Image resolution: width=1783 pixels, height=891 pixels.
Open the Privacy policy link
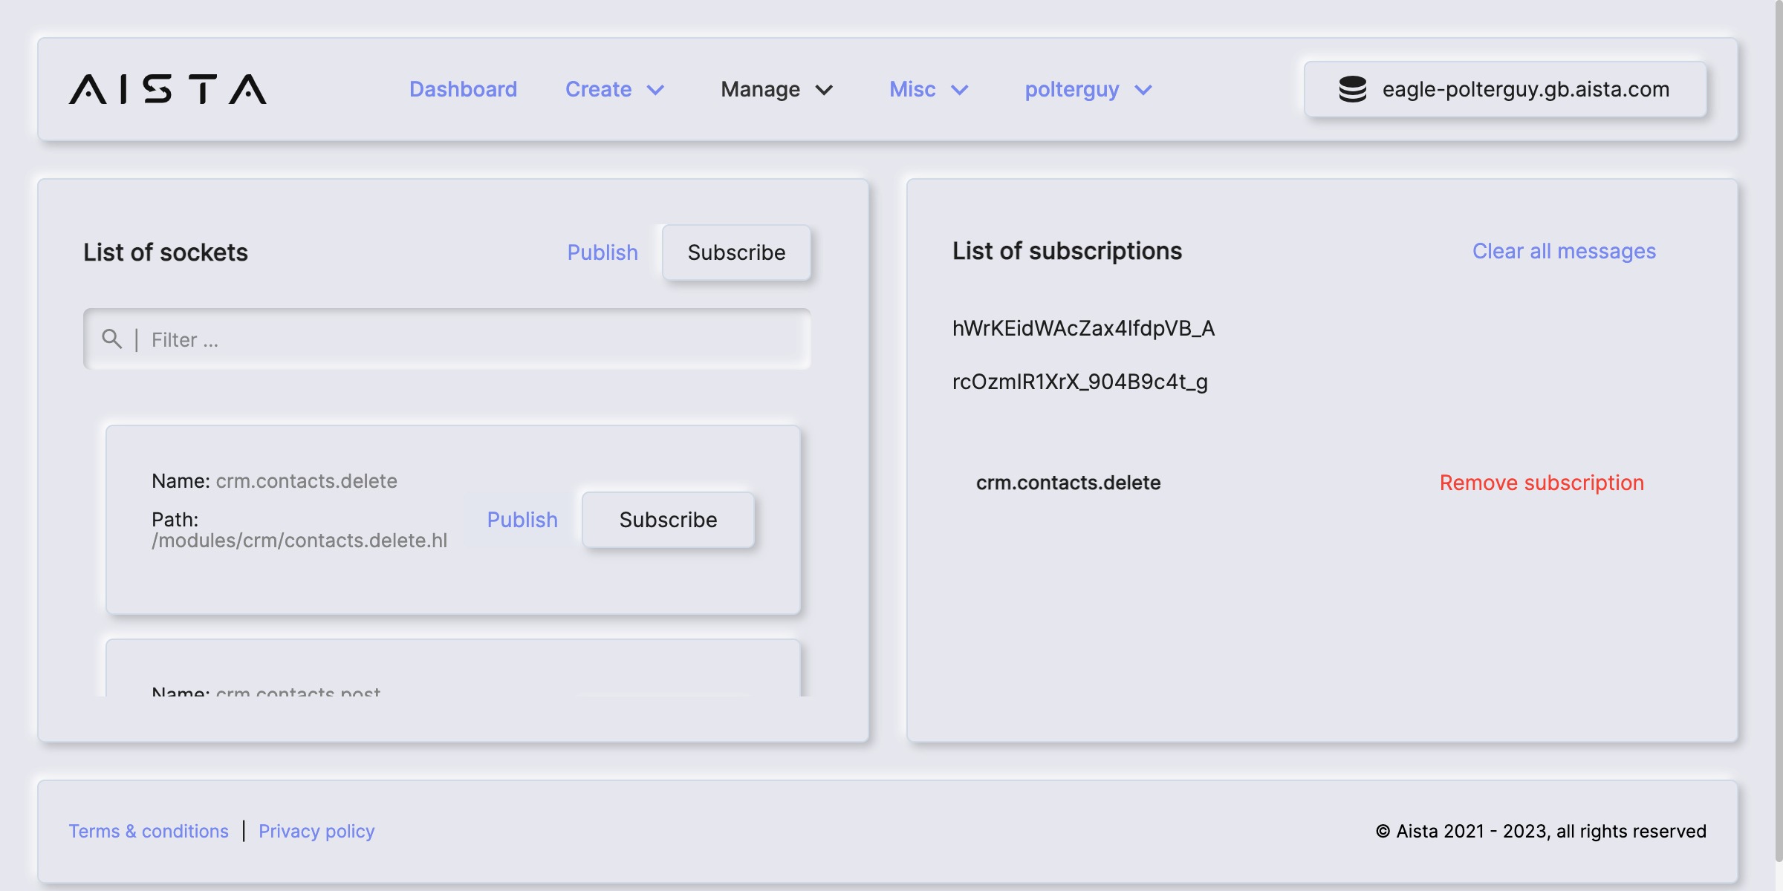pos(316,831)
